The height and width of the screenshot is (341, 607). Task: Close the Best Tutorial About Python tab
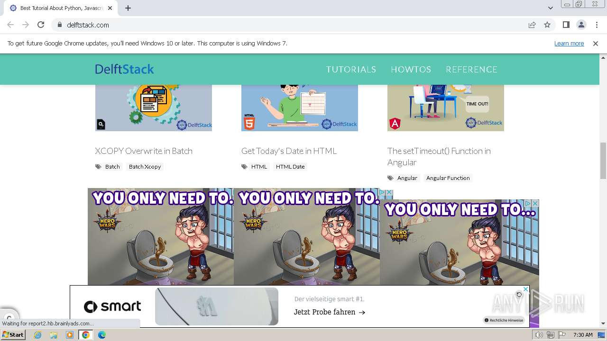110,8
